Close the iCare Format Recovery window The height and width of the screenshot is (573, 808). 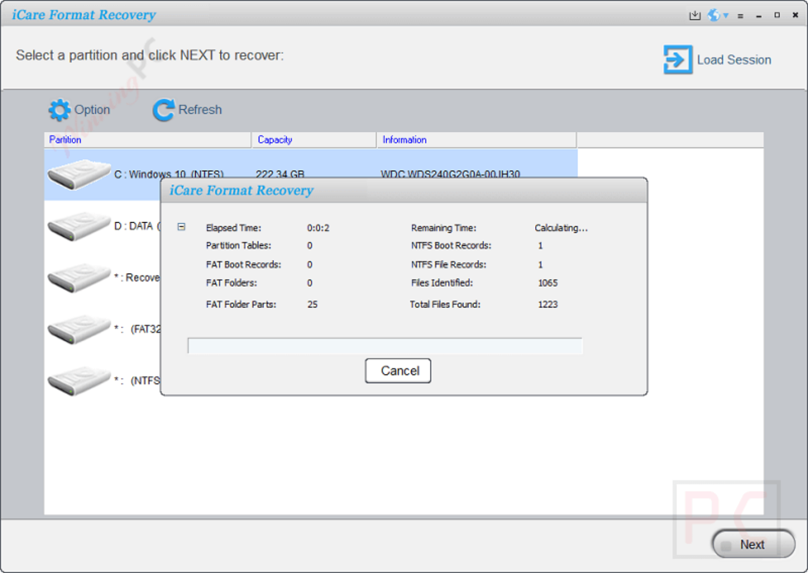(795, 15)
